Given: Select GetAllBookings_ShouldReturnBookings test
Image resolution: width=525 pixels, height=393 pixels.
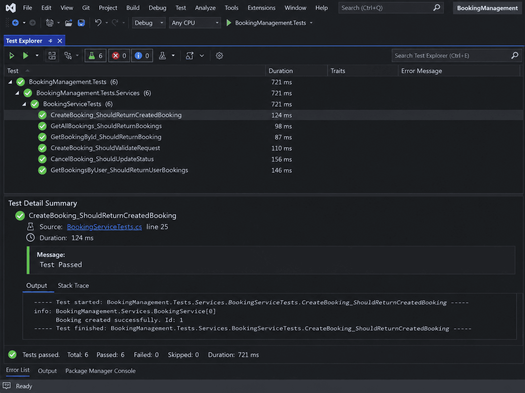Looking at the screenshot, I should click(x=106, y=126).
